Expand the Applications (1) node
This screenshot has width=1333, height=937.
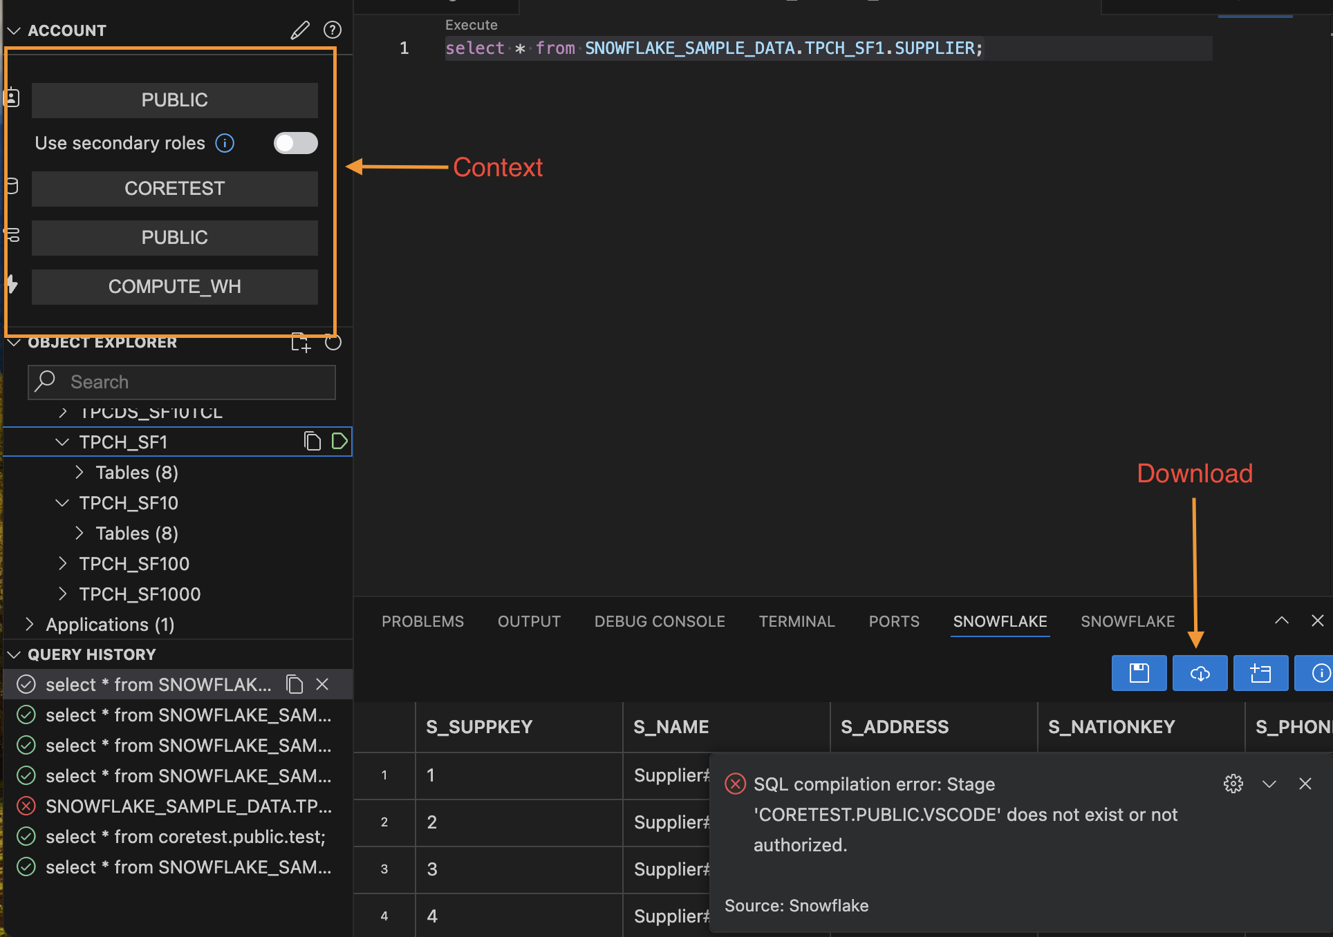pos(30,625)
